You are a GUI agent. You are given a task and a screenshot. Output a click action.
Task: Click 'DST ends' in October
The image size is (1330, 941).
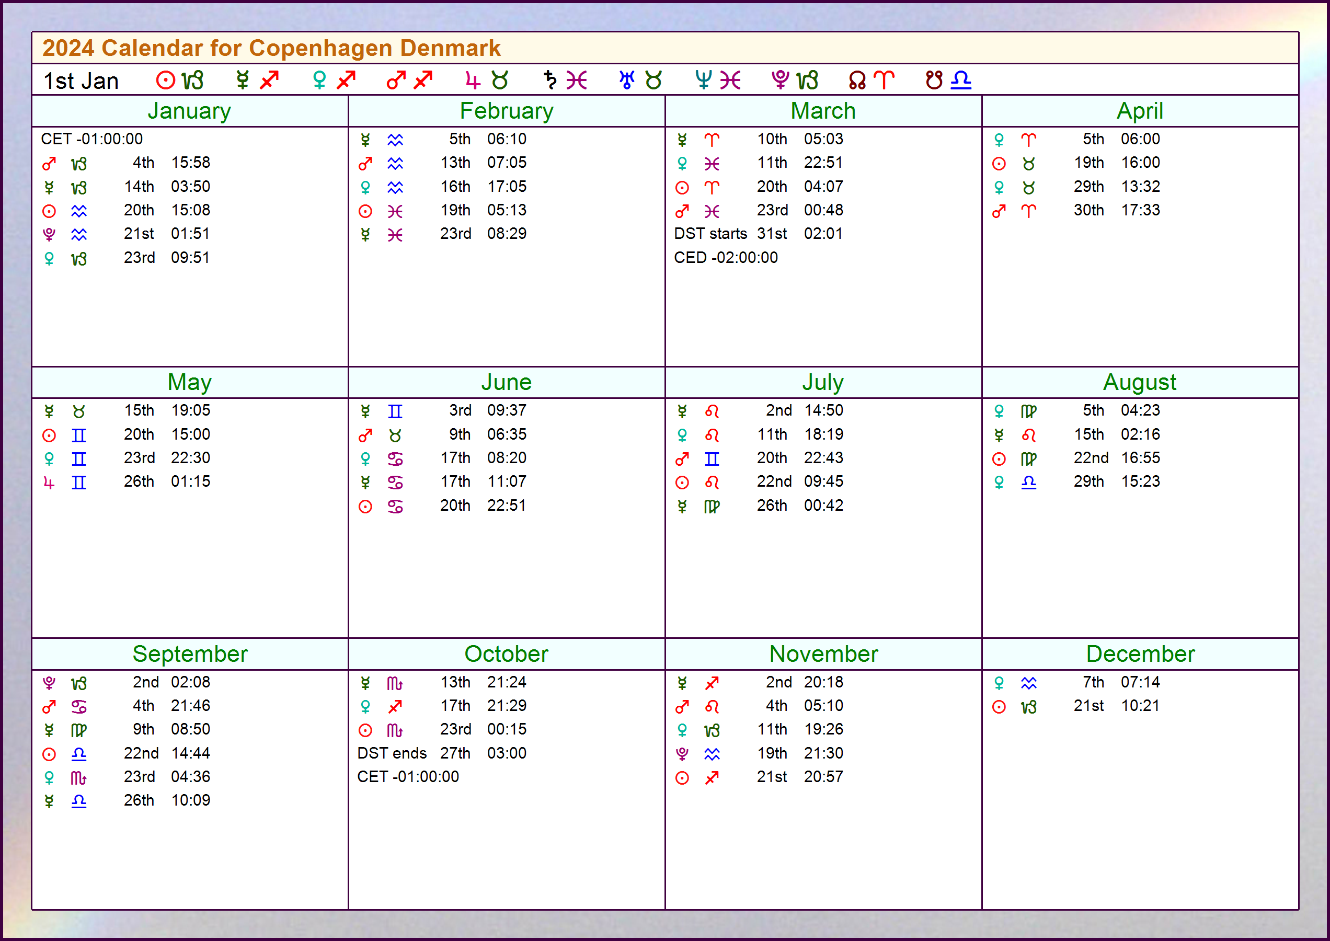[392, 753]
